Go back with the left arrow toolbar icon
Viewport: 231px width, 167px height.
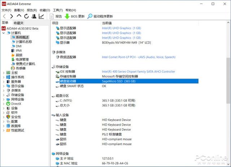[x=4, y=16]
